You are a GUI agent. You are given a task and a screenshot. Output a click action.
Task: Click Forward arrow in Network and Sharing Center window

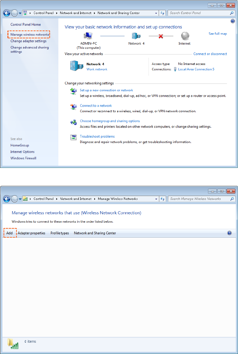[14, 13]
